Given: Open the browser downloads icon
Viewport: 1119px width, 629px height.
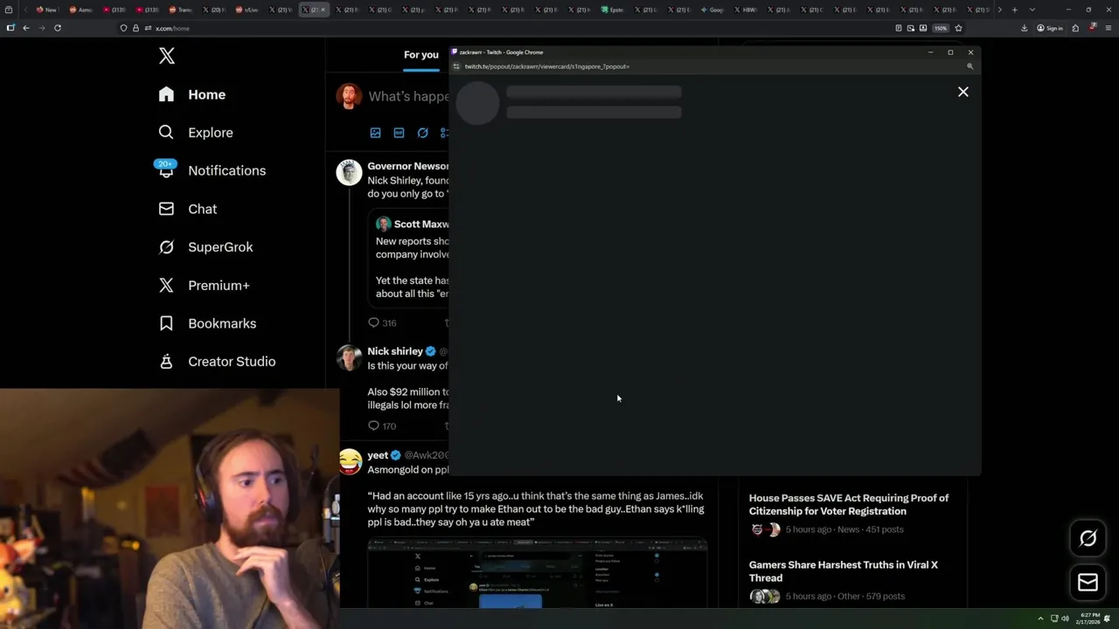Looking at the screenshot, I should coord(1024,28).
